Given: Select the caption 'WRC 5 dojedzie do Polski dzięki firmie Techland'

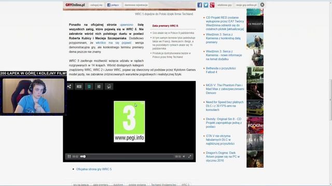Looking at the screenshot, I should tap(164, 14).
